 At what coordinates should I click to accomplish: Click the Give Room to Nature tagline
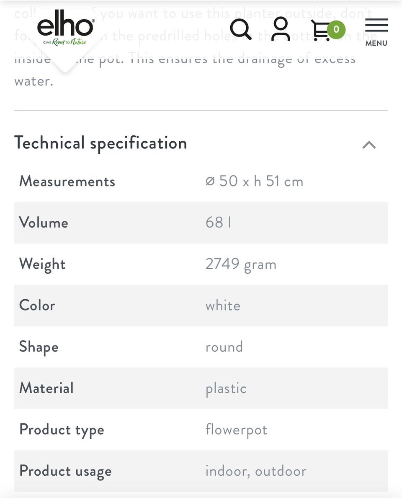pos(64,42)
